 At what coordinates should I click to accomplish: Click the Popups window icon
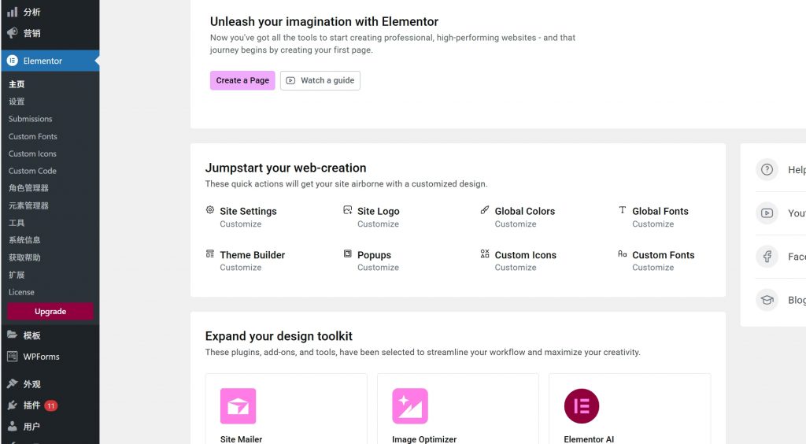coord(347,253)
